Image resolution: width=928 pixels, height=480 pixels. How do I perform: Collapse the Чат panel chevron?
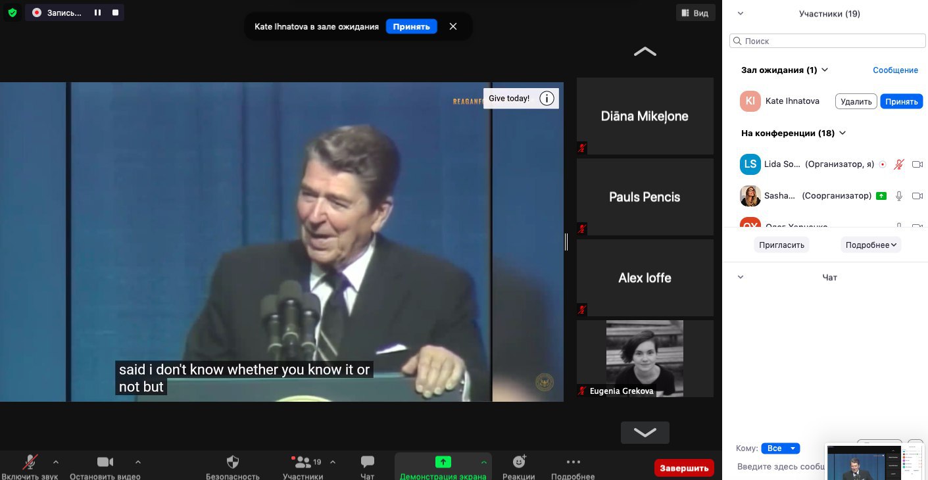[741, 277]
